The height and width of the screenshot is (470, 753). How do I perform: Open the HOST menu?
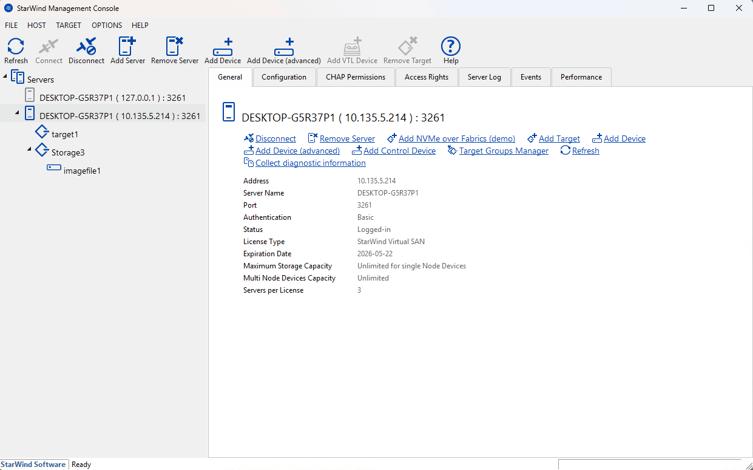pyautogui.click(x=36, y=26)
